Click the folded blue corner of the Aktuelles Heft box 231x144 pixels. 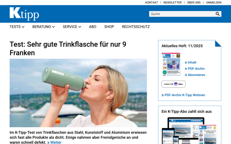click(x=218, y=43)
